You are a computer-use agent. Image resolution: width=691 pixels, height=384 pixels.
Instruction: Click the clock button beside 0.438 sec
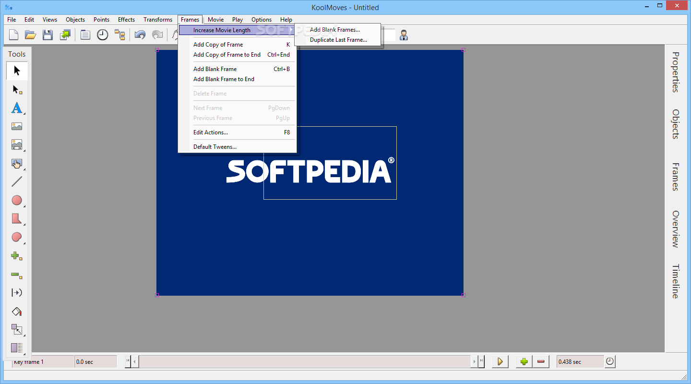click(x=610, y=361)
